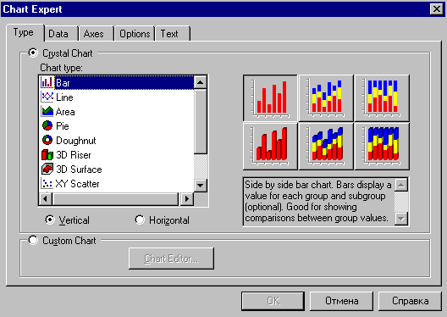Click the side by side bar description text
This screenshot has width=447, height=317.
pyautogui.click(x=317, y=201)
